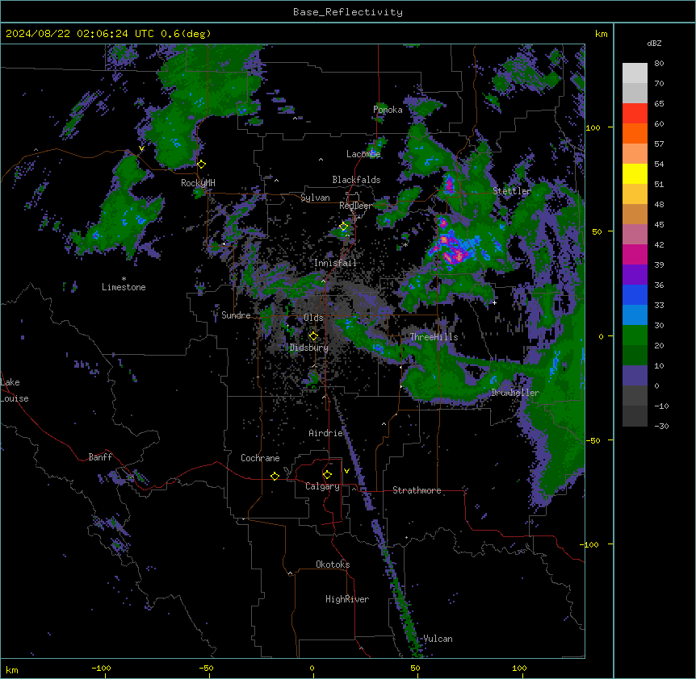Select the RedDeer city label
696x679 pixels.
pos(356,206)
